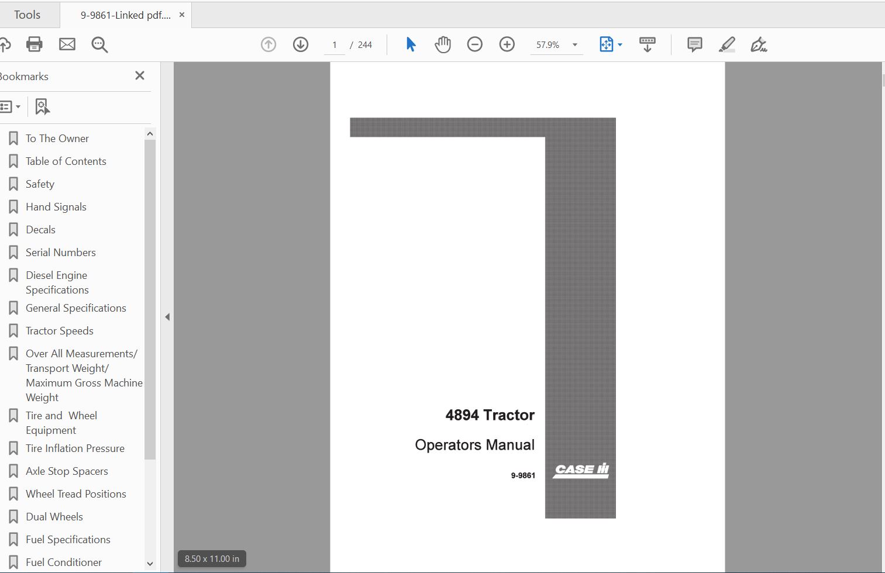Add a sticky note comment
The image size is (885, 573).
pos(695,44)
